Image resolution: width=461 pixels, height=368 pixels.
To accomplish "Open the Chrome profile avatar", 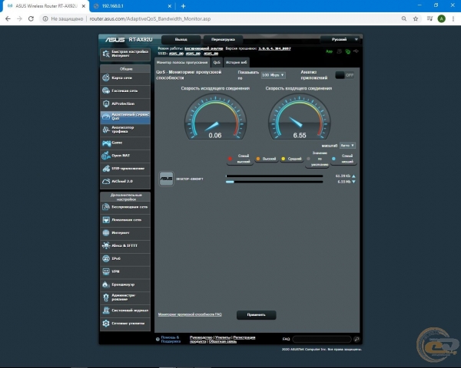I will pyautogui.click(x=441, y=18).
